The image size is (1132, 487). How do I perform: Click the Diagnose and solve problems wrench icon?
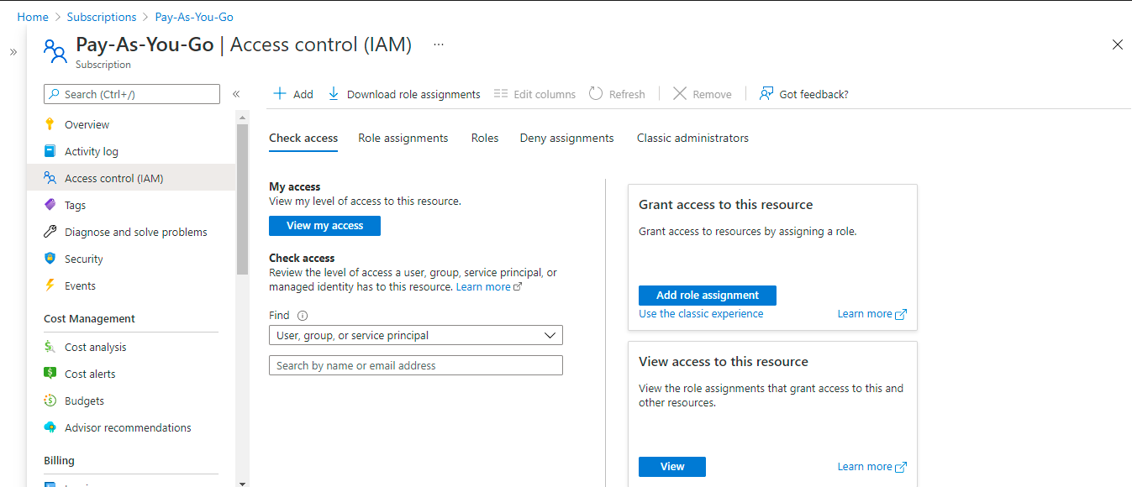pyautogui.click(x=50, y=232)
